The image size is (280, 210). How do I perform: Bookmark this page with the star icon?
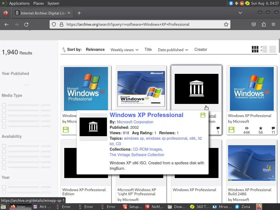pyautogui.click(x=226, y=24)
